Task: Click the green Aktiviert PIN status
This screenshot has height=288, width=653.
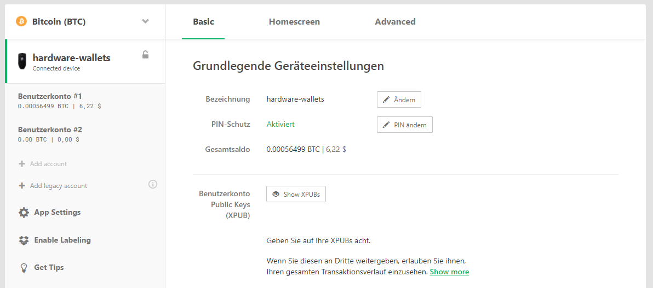Action: [280, 124]
